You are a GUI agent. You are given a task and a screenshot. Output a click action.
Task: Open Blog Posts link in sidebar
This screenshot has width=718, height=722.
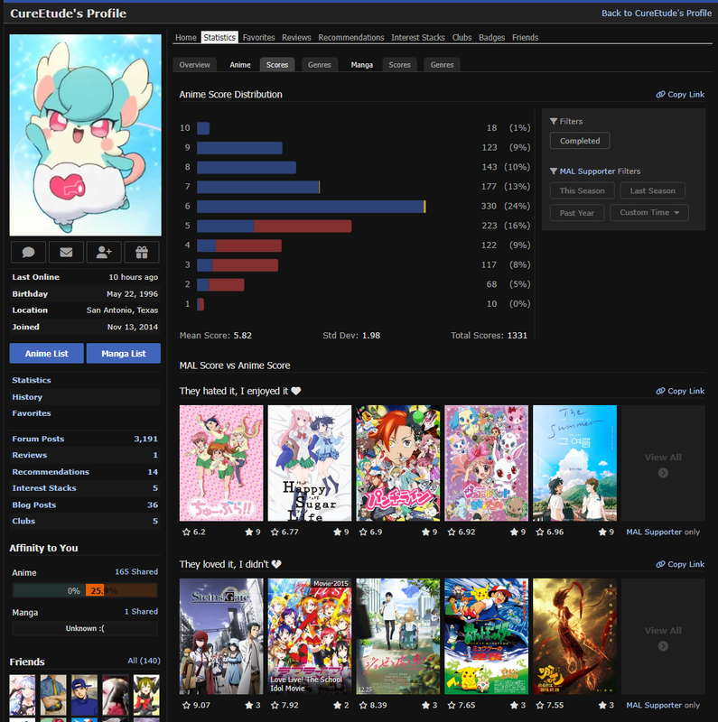pyautogui.click(x=34, y=504)
